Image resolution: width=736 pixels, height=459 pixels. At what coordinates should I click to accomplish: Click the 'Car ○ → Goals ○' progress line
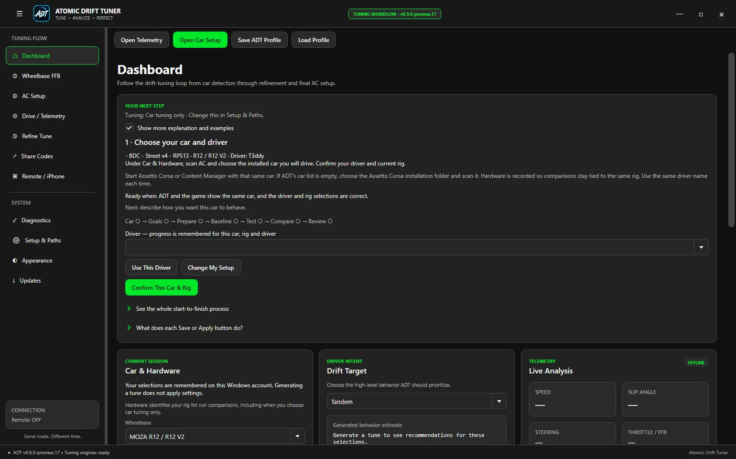click(229, 221)
